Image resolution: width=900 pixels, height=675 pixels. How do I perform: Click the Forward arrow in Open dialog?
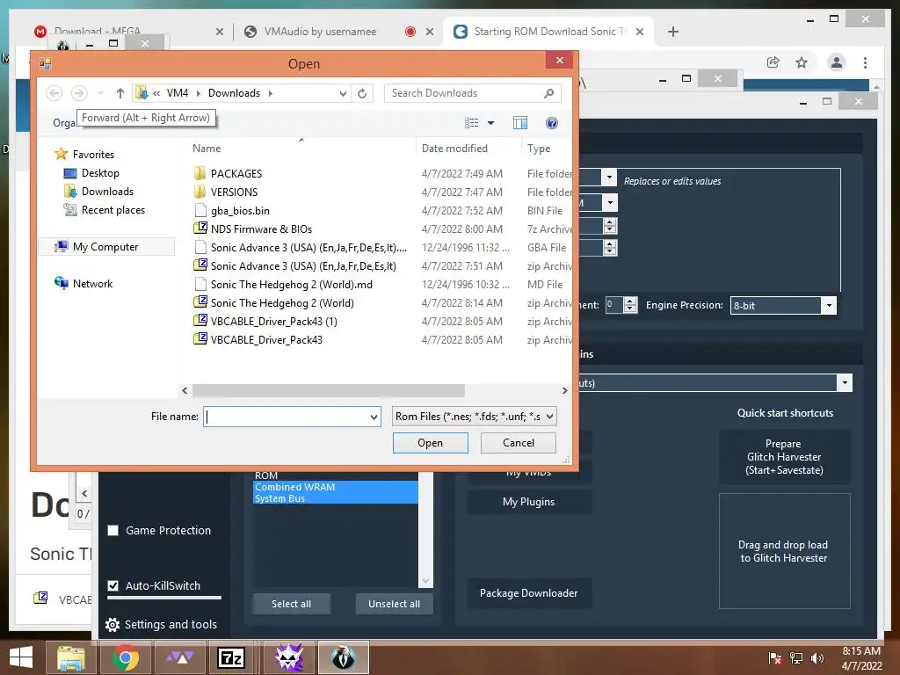point(79,93)
